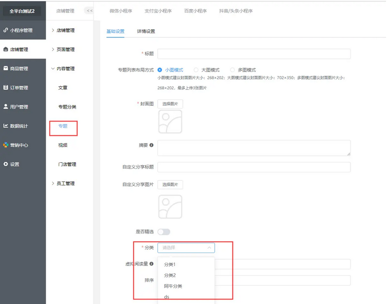This screenshot has width=388, height=304.
Task: Click the info icon next to 虚拟阅读量
Action: point(151,264)
